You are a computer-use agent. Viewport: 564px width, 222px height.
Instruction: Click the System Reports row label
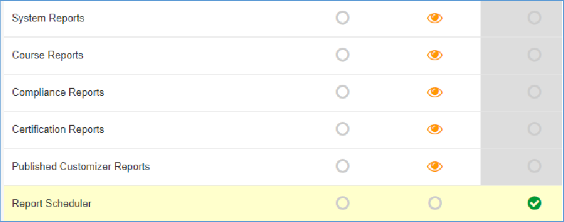point(48,18)
